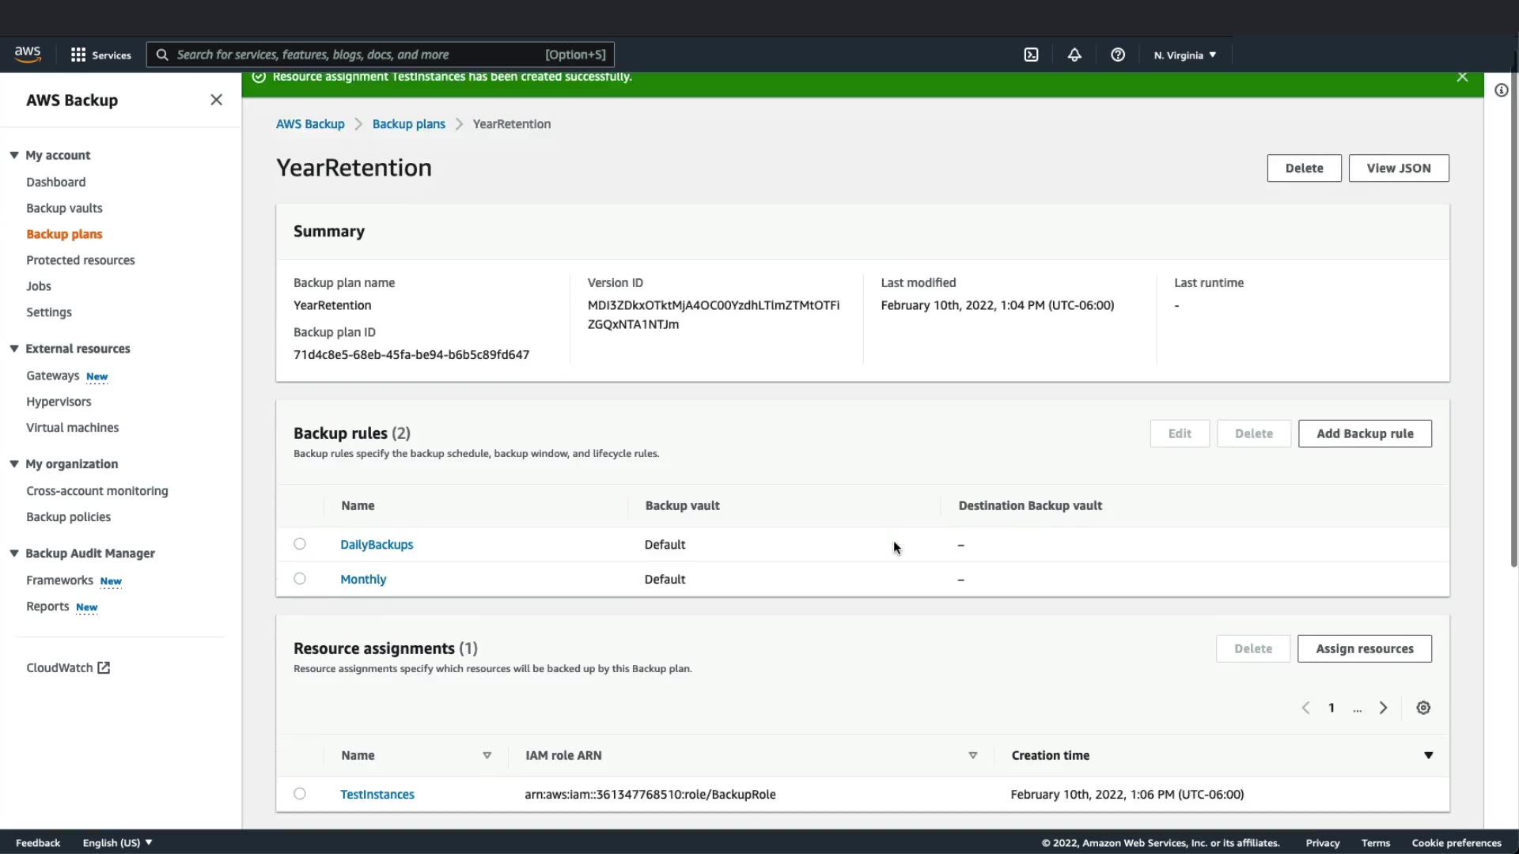The height and width of the screenshot is (854, 1519).
Task: Open the CloudShell terminal icon
Action: [x=1031, y=55]
